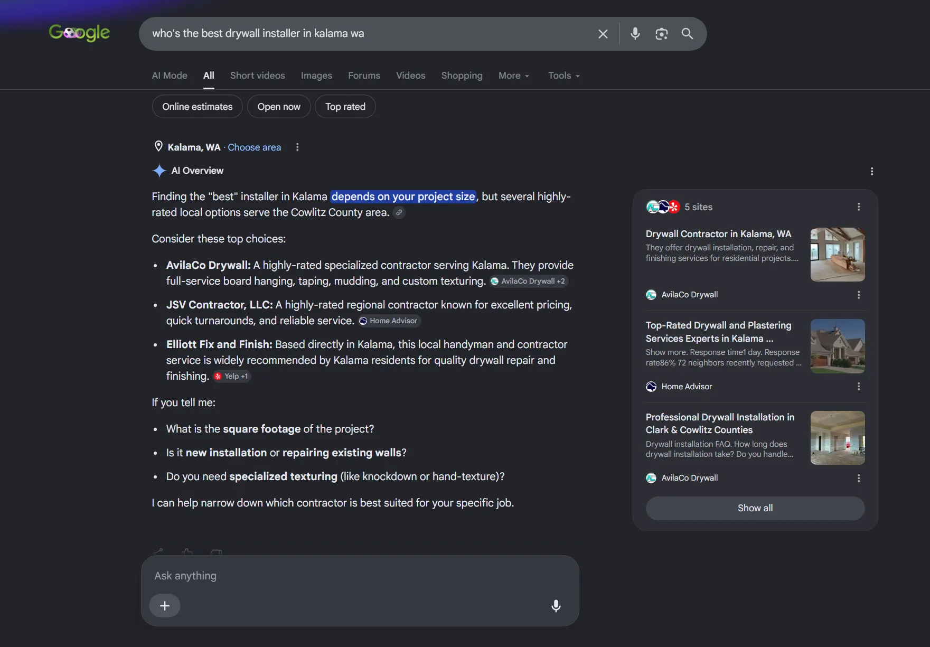Click the house thumbnail for Home Advisor result

pos(838,346)
